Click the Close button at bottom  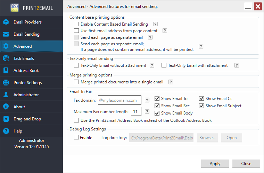246,164
